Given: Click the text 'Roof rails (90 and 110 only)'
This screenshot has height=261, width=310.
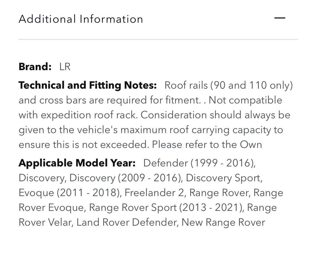Looking at the screenshot, I should (x=229, y=85).
